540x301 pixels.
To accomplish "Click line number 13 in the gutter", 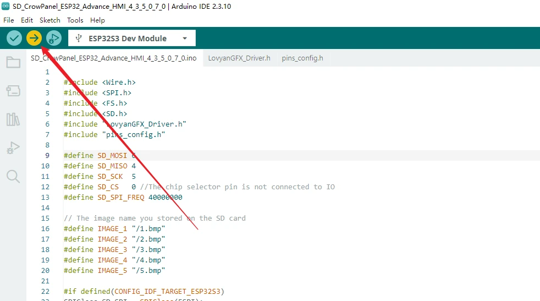I will click(x=46, y=197).
